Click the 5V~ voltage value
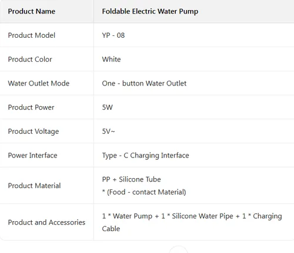This screenshot has width=294, height=253. (108, 131)
